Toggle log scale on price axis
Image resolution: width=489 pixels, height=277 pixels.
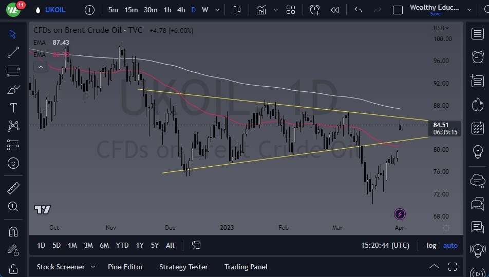click(431, 245)
